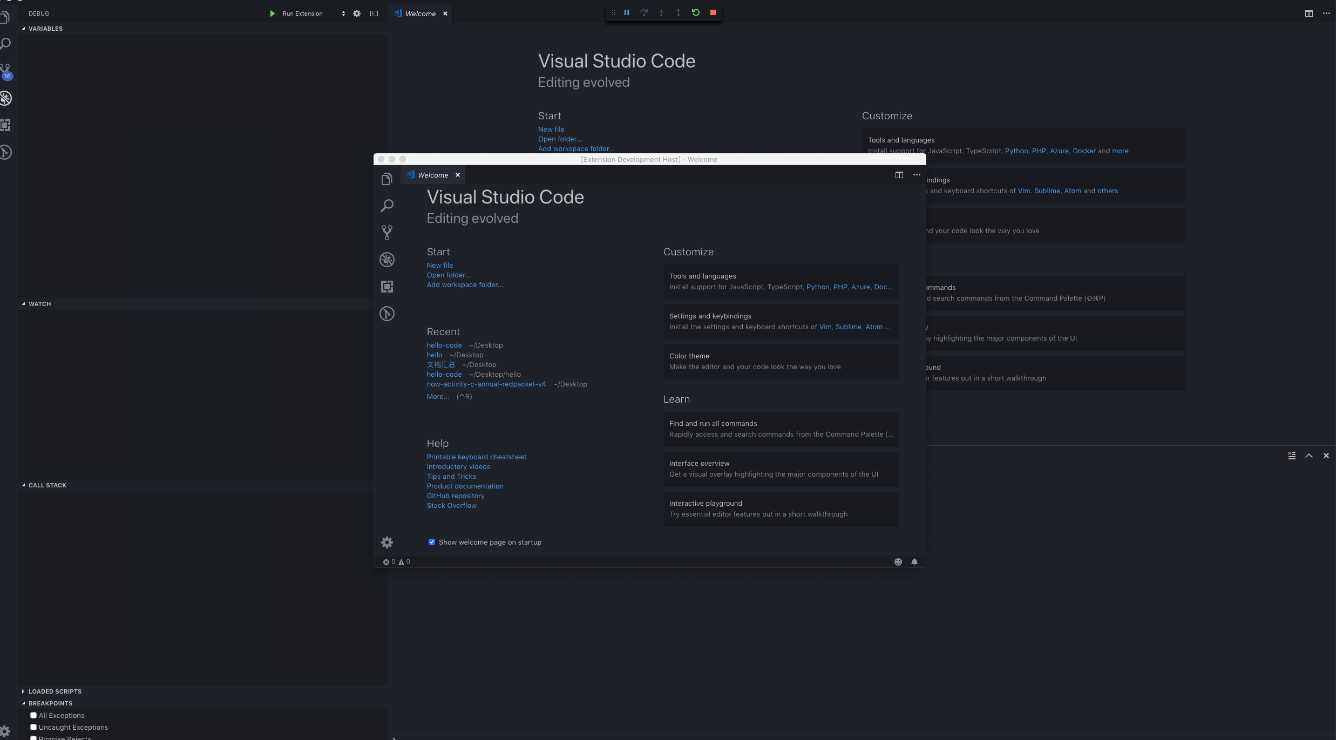Open the Debug Console icon

tap(374, 13)
